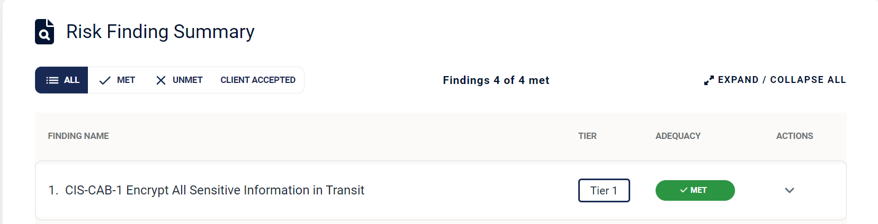
Task: Click the green MET adequacy badge
Action: (695, 190)
